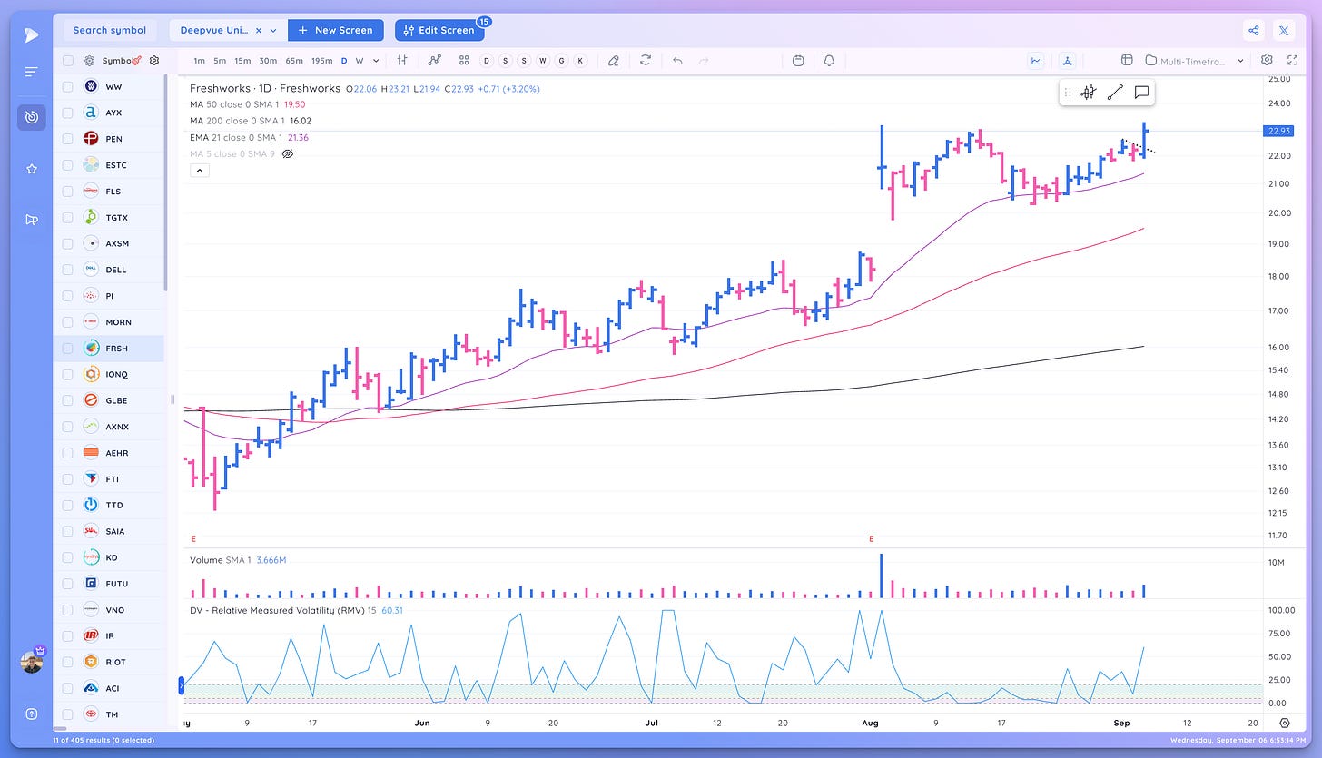Tick the checkbox for IONQ
The height and width of the screenshot is (758, 1322).
[x=68, y=374]
